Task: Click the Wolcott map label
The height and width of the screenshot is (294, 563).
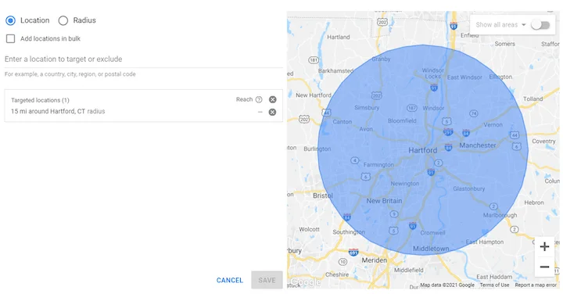Action: point(309,229)
